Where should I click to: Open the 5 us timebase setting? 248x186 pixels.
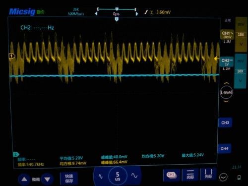118,176
